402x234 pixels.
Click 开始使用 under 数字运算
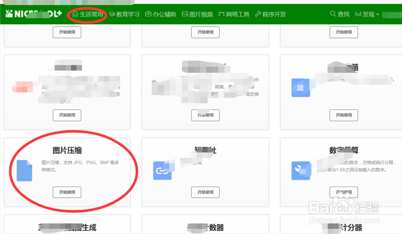[343, 192]
